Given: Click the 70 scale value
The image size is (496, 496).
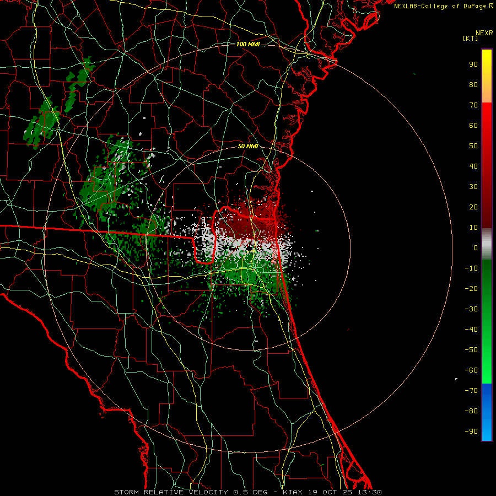Looking at the screenshot, I should pos(473,105).
